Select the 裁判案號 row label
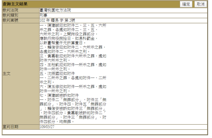 (x=10, y=20)
